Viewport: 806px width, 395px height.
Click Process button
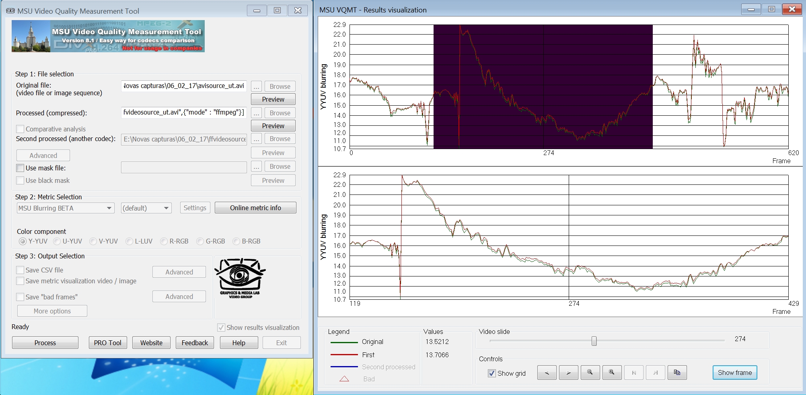point(45,343)
